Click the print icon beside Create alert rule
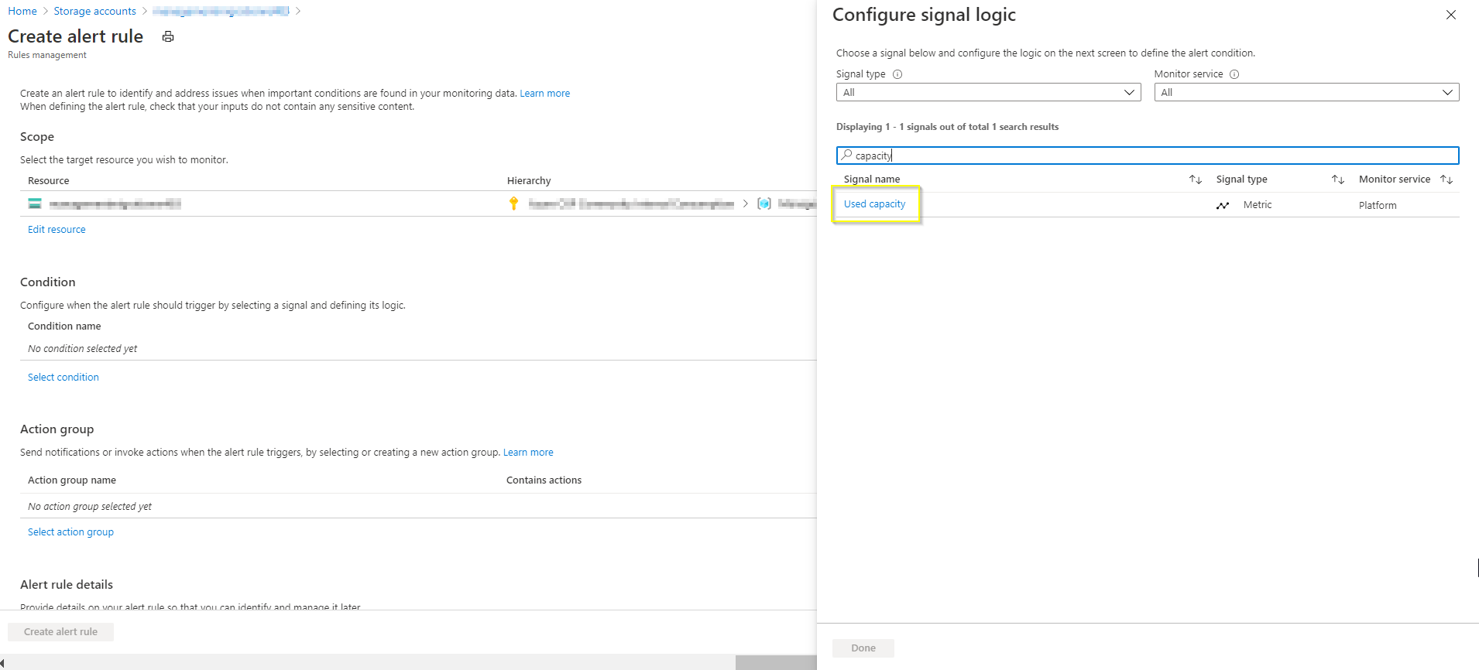The height and width of the screenshot is (670, 1479). pyautogui.click(x=168, y=36)
